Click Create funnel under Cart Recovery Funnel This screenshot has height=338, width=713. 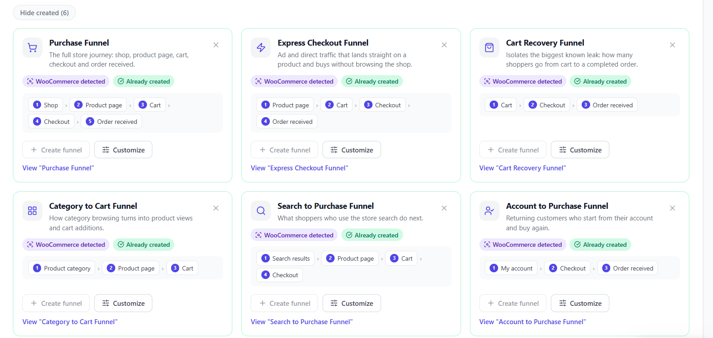(513, 150)
